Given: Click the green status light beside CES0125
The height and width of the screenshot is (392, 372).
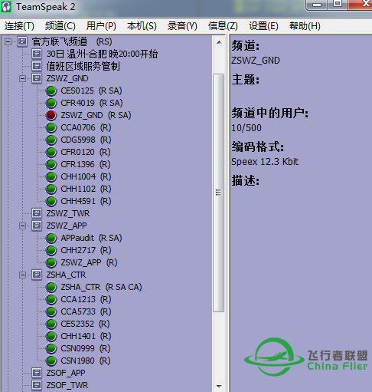Looking at the screenshot, I should 51,91.
